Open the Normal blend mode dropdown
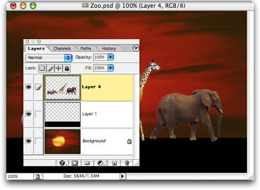 [x=49, y=58]
